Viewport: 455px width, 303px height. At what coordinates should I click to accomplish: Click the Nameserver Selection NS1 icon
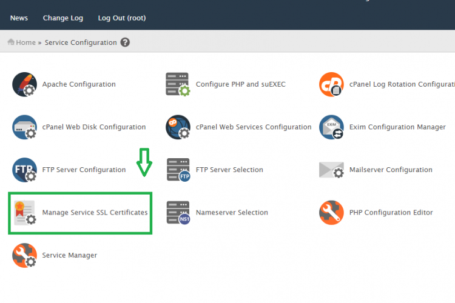(178, 213)
